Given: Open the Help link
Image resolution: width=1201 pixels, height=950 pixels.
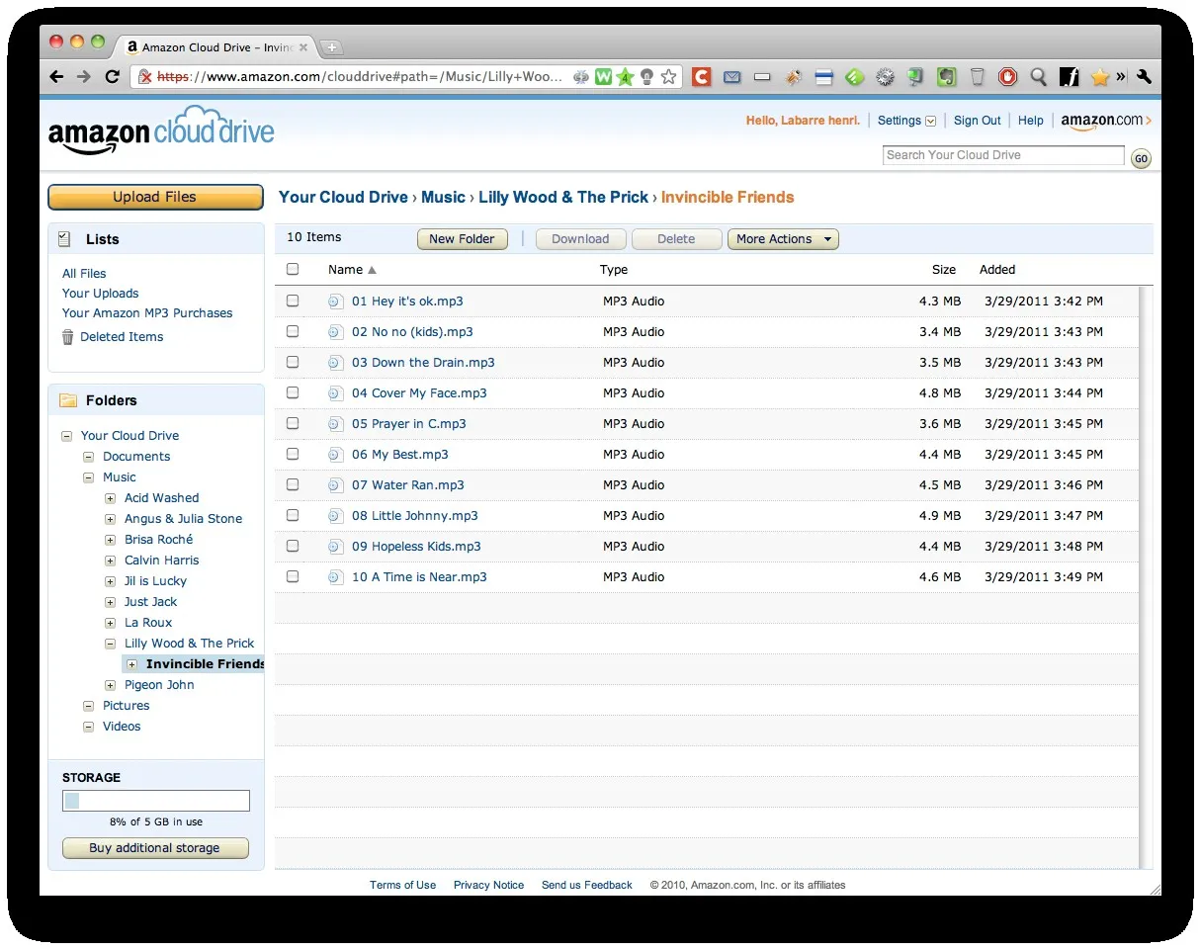Looking at the screenshot, I should (x=1031, y=121).
